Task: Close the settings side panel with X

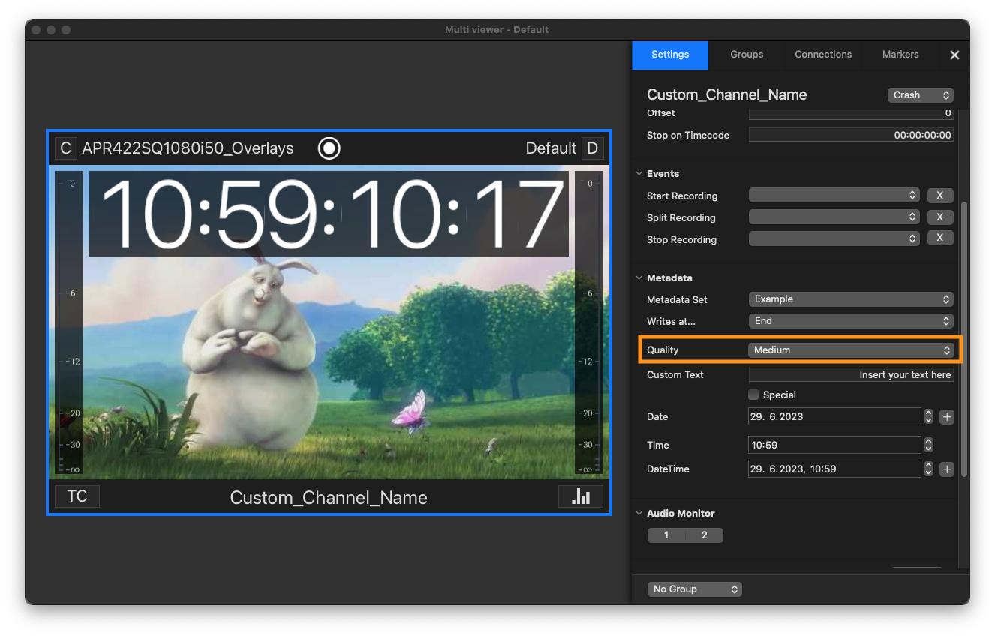Action: [x=954, y=55]
